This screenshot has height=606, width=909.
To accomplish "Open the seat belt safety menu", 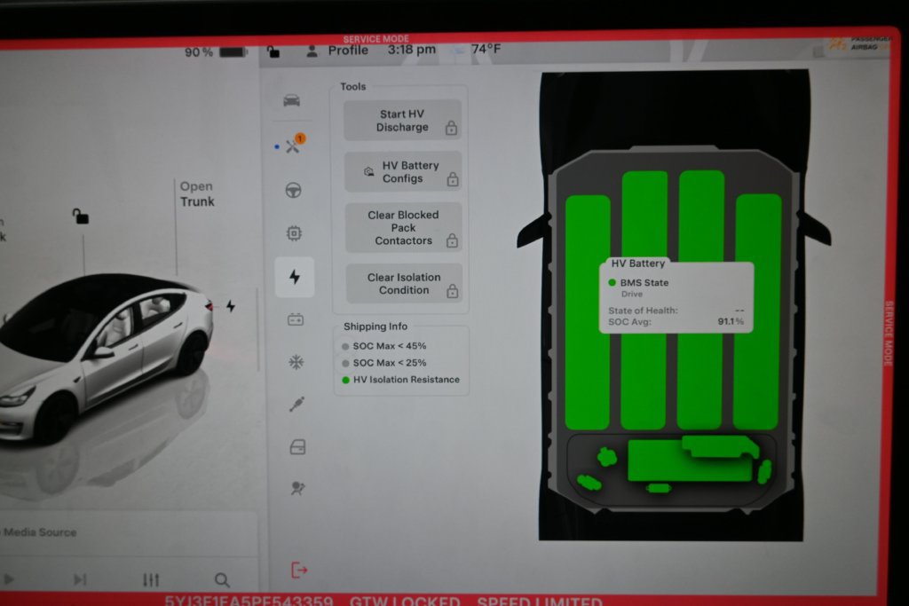I will (296, 404).
